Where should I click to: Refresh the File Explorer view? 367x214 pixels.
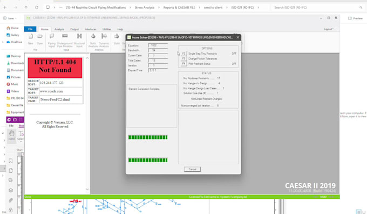[x=37, y=7]
